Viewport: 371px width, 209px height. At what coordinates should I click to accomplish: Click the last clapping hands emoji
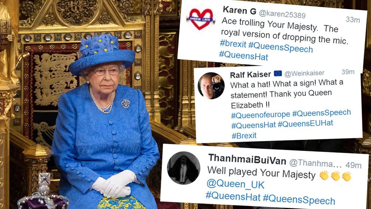[x=347, y=176]
